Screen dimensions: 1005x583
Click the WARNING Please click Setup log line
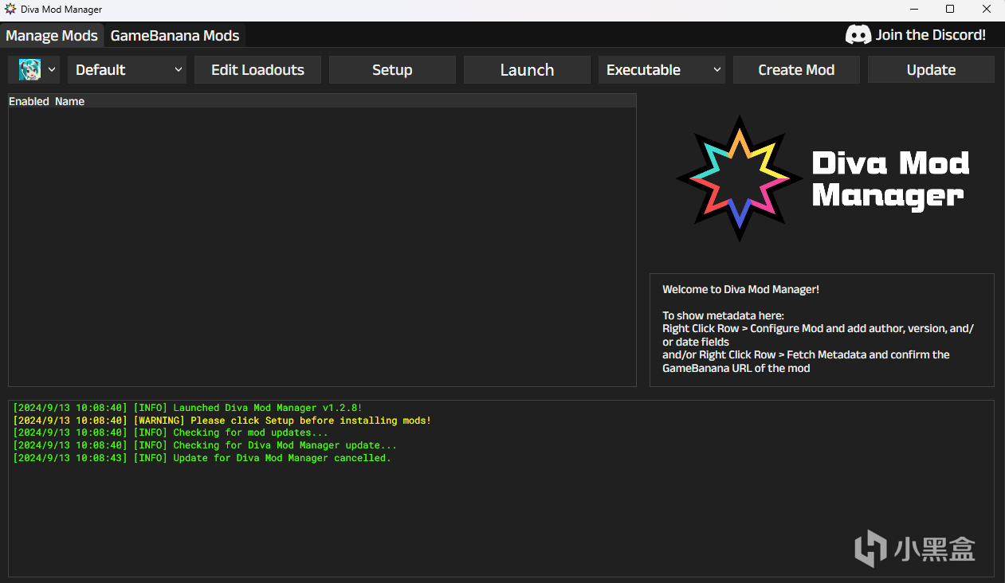click(222, 421)
